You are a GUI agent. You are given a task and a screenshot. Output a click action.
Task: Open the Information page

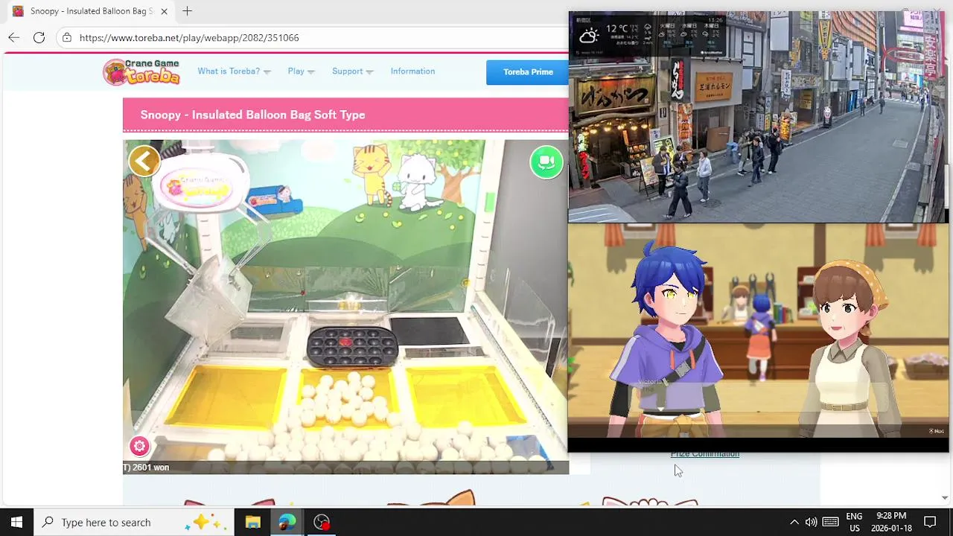(412, 71)
